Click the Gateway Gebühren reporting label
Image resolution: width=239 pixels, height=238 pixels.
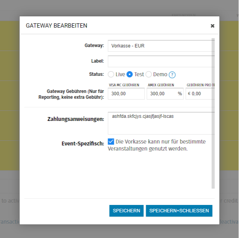[x=73, y=94]
